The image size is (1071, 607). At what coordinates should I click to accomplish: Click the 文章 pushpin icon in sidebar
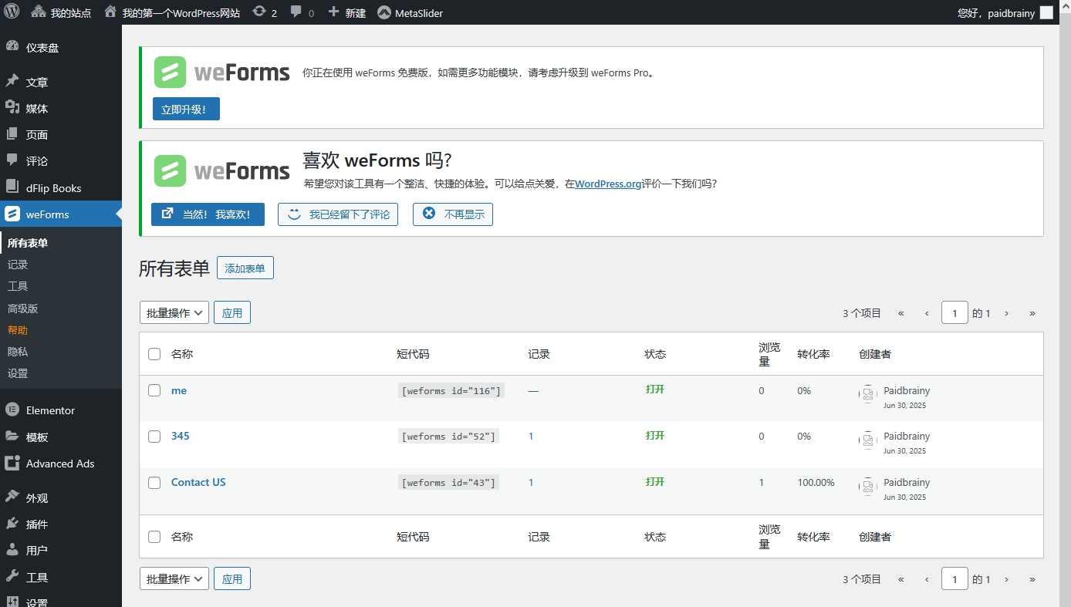12,81
